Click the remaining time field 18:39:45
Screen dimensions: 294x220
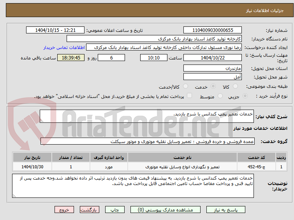point(71,58)
